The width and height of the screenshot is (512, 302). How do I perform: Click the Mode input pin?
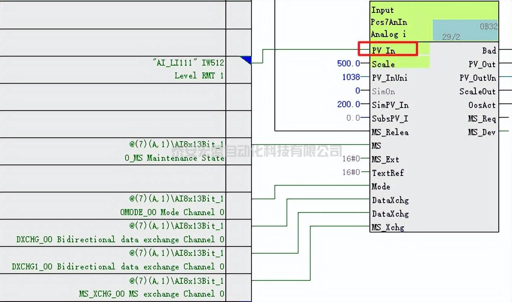tap(381, 186)
